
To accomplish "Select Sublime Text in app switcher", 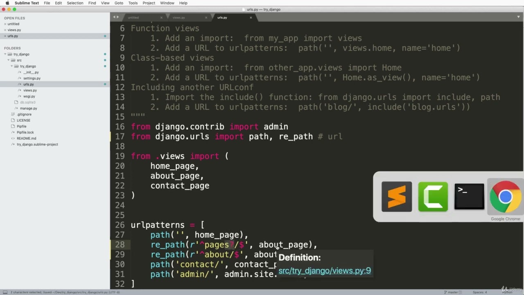I will pyautogui.click(x=397, y=197).
